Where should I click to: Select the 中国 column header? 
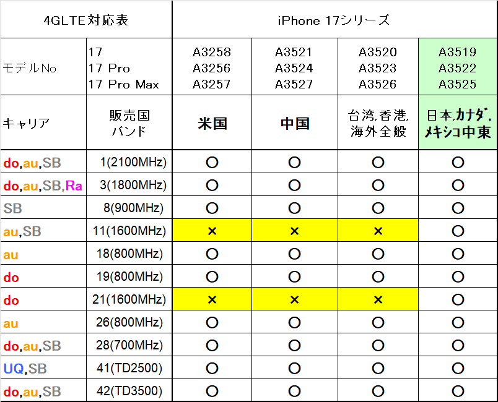295,122
